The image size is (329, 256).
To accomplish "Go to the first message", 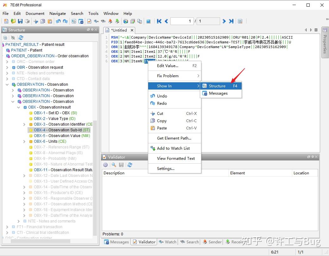I will click(x=159, y=21).
